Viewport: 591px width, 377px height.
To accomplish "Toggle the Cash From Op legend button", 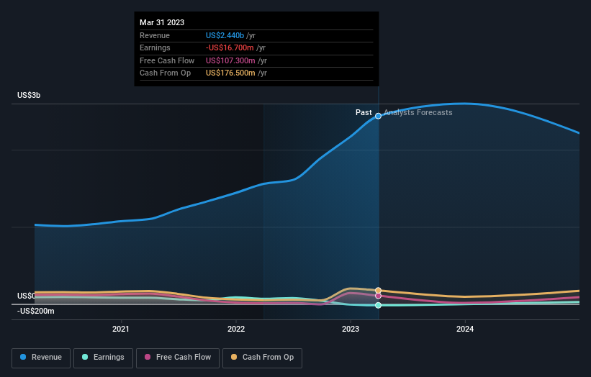I will point(262,358).
